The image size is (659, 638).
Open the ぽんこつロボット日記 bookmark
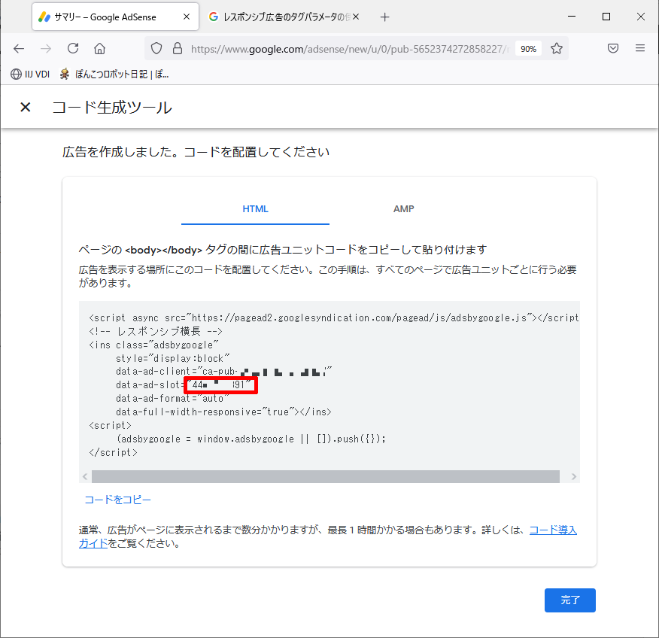pos(114,74)
